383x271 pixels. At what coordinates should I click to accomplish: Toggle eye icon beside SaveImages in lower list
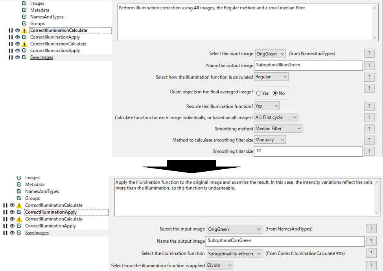[12, 233]
